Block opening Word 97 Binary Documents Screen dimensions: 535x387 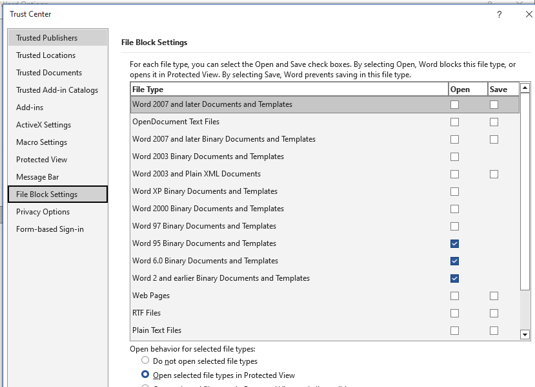(x=454, y=226)
